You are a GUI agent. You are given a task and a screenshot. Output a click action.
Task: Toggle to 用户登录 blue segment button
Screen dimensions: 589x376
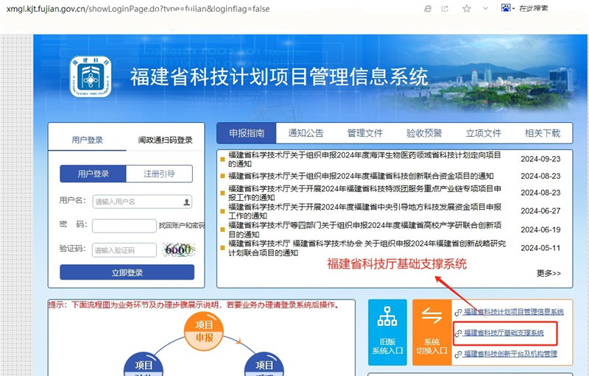(93, 174)
